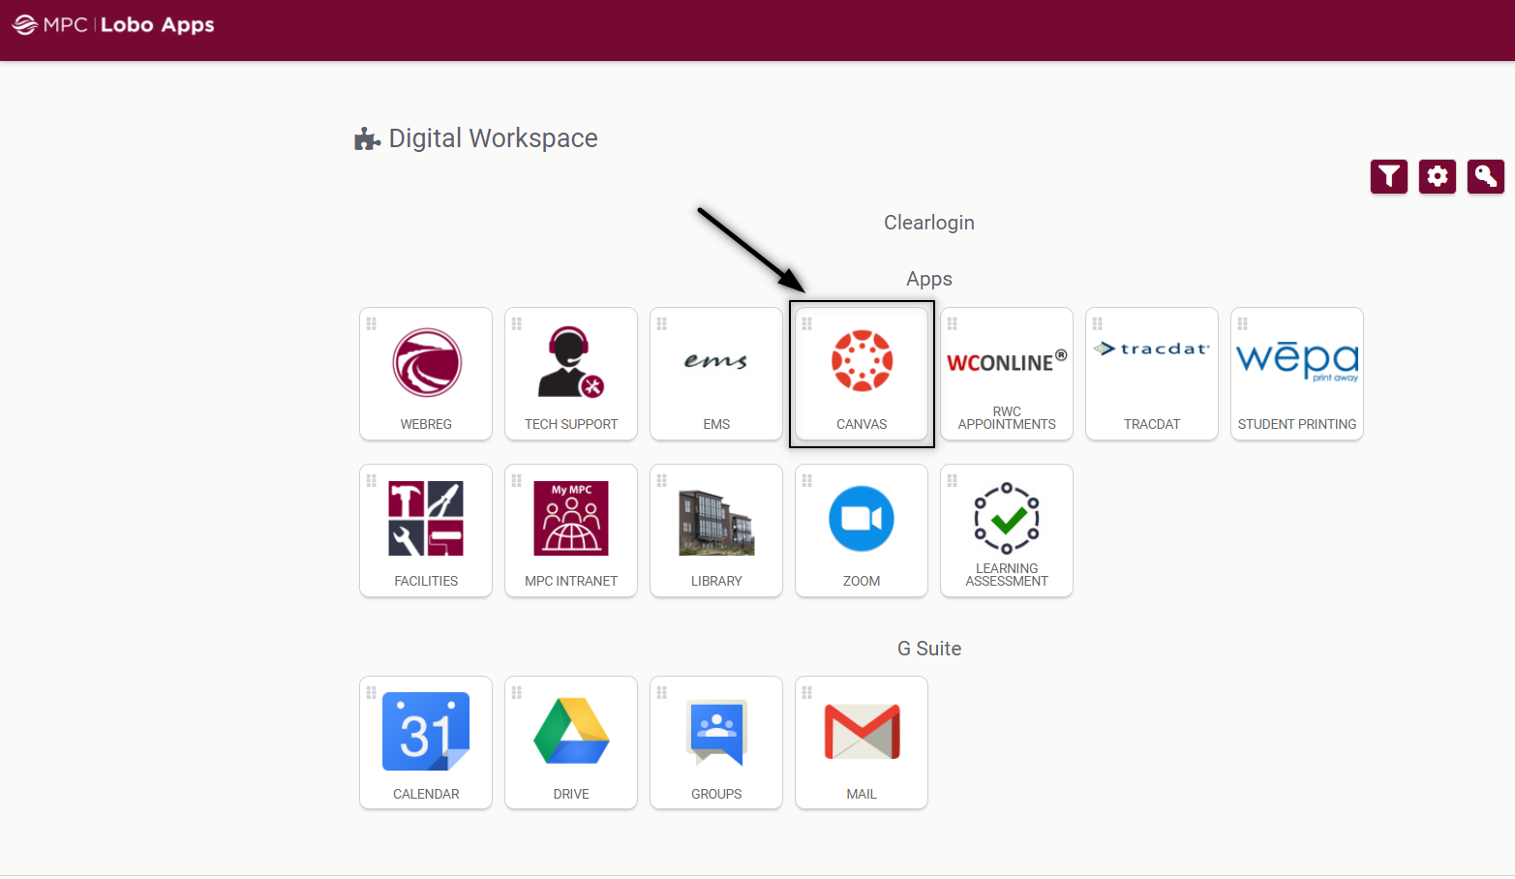Click drag handle on Groups tile
1515x879 pixels.
[662, 692]
